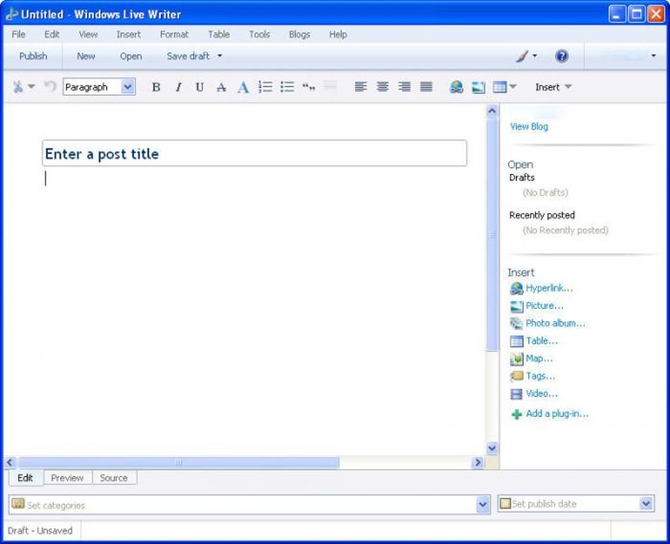This screenshot has height=544, width=670.
Task: Open the Insert menu
Action: pyautogui.click(x=129, y=35)
